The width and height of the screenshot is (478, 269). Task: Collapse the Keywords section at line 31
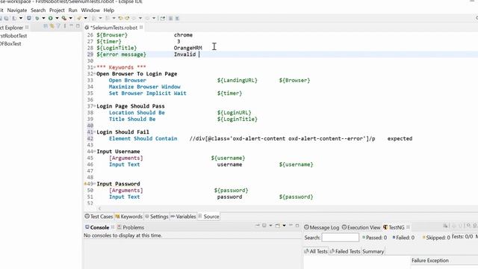pyautogui.click(x=95, y=67)
